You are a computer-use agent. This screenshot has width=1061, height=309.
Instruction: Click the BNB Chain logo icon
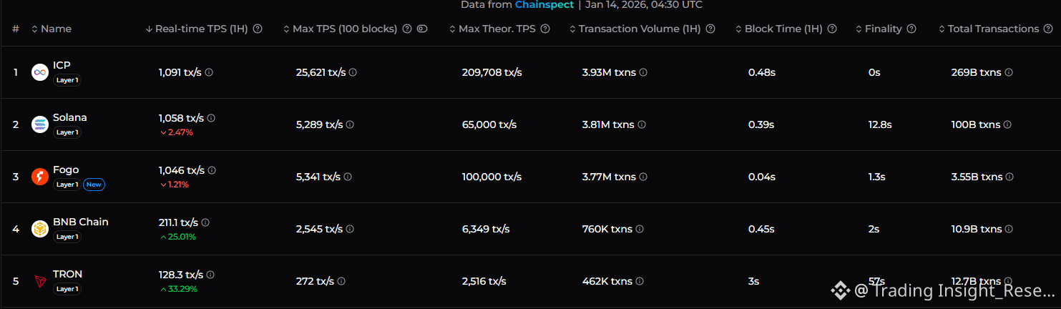[40, 229]
